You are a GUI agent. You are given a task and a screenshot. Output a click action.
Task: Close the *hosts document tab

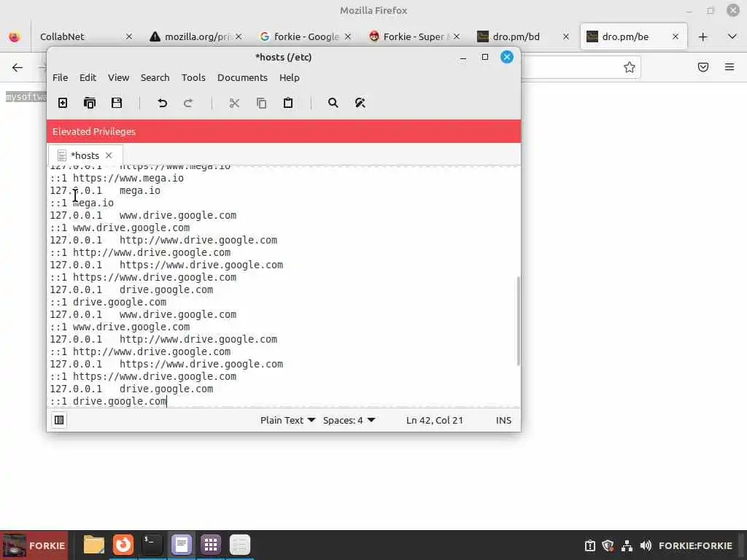point(109,155)
